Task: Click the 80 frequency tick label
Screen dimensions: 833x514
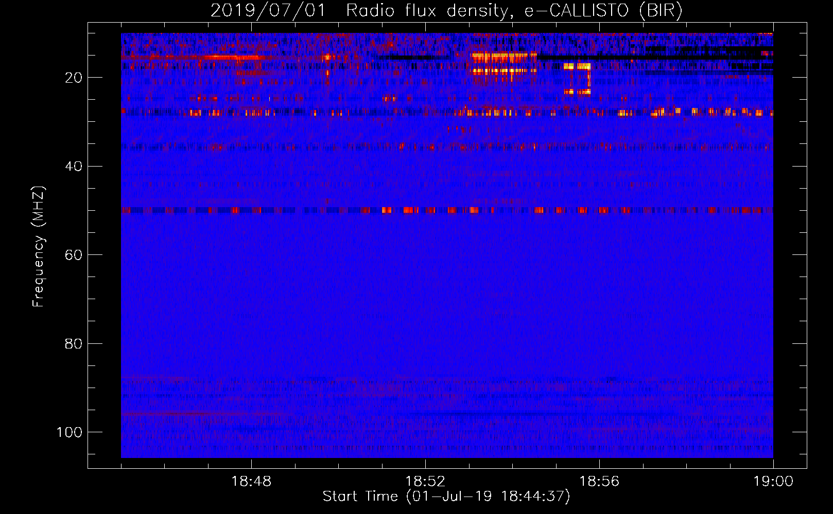Action: point(74,343)
